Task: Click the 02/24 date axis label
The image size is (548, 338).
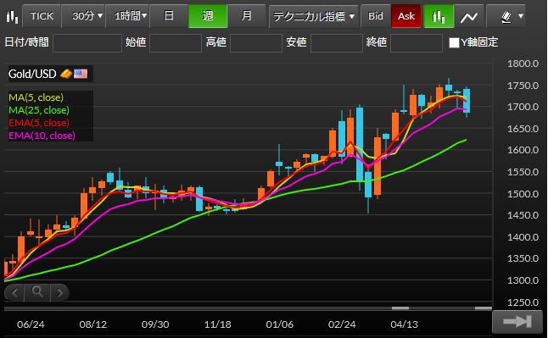Action: click(x=342, y=324)
